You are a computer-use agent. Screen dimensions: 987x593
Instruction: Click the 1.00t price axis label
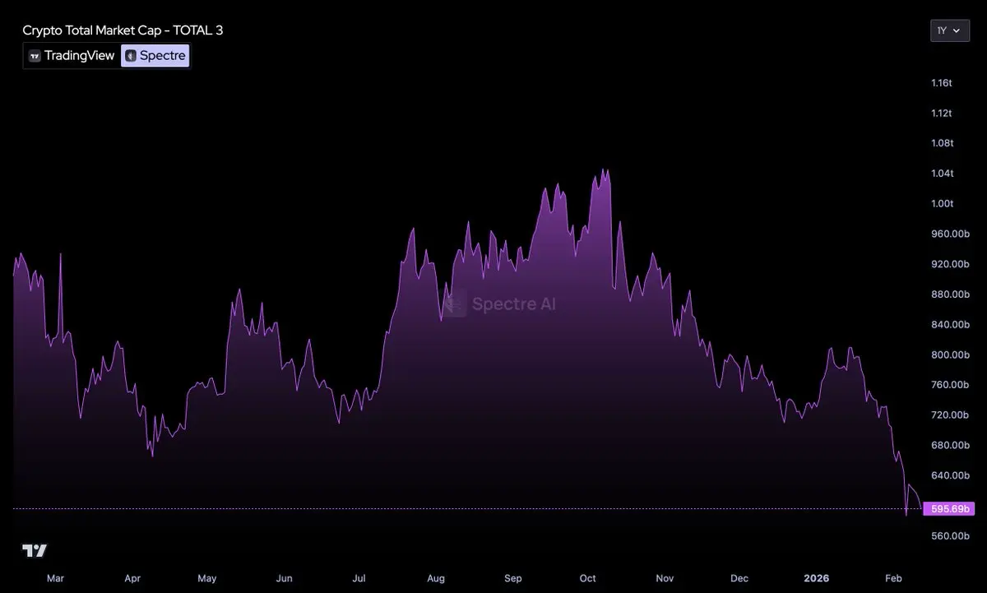942,204
